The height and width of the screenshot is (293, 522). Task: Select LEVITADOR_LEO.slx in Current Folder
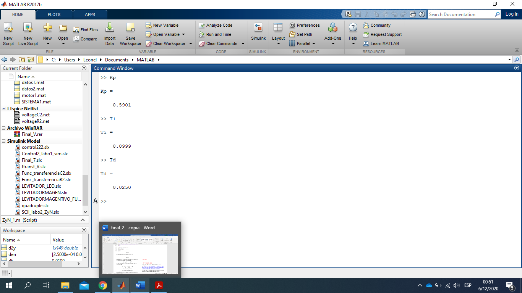41,186
